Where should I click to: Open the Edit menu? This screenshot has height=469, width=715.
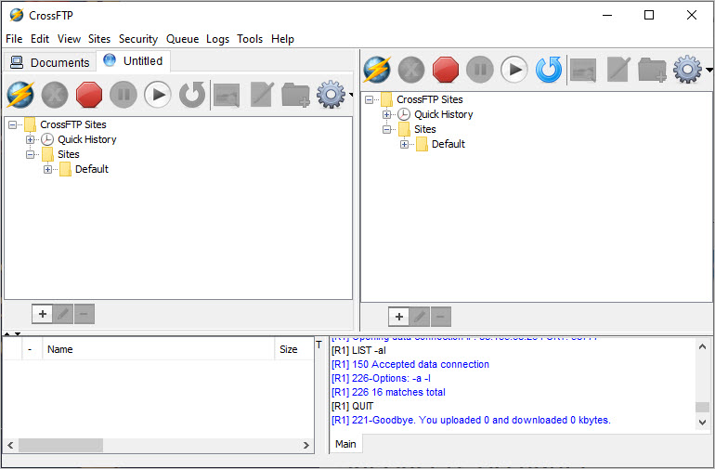coord(40,39)
